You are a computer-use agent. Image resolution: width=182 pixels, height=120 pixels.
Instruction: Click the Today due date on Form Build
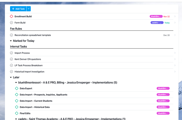click(x=167, y=23)
